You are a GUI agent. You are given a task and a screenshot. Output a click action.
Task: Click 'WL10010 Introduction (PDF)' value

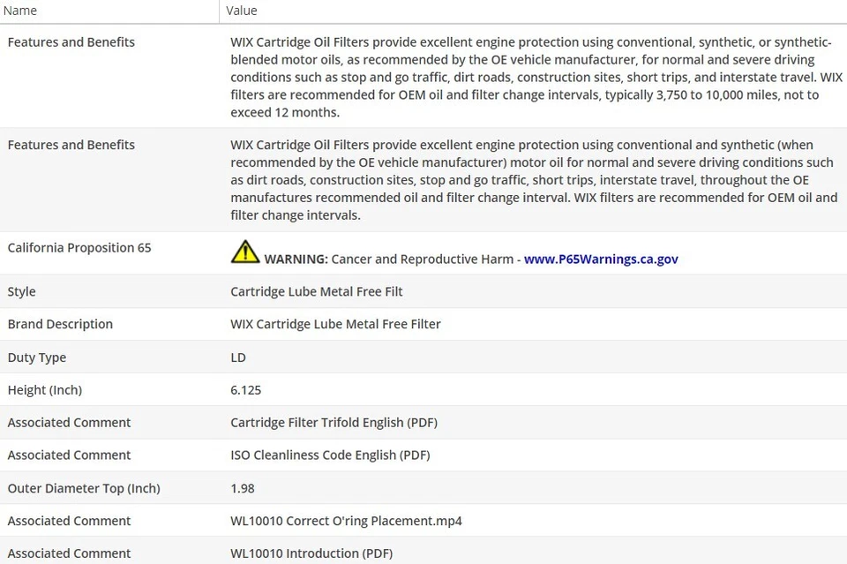coord(311,553)
